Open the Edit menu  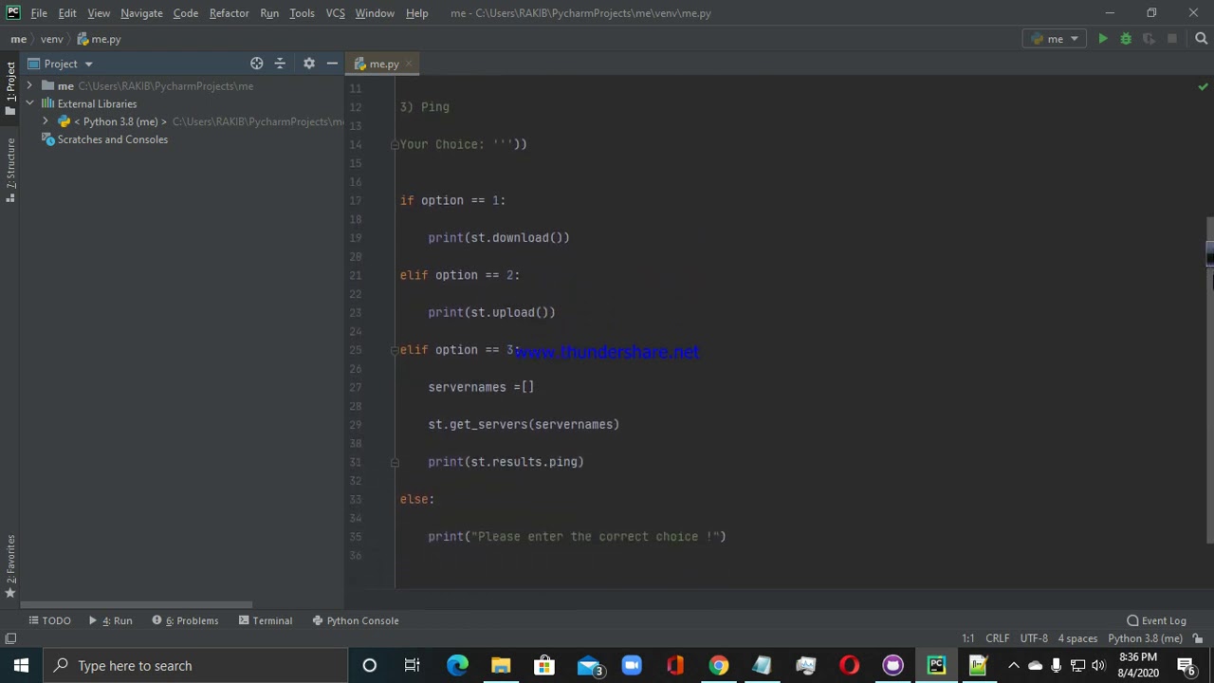67,13
